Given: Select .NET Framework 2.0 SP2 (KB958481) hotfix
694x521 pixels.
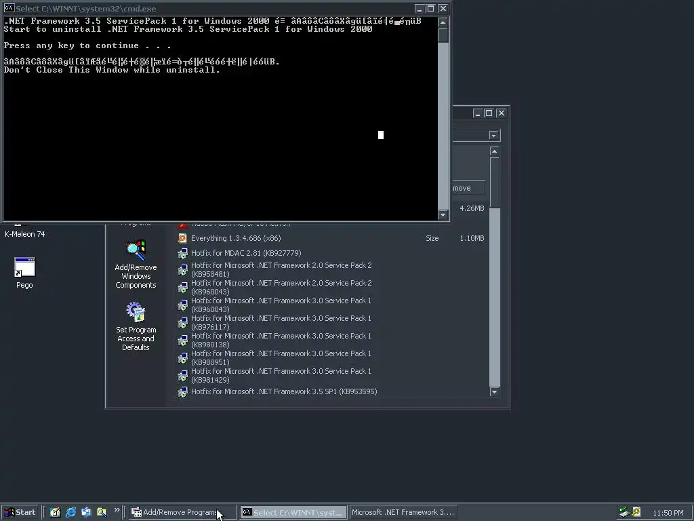Looking at the screenshot, I should click(x=281, y=270).
